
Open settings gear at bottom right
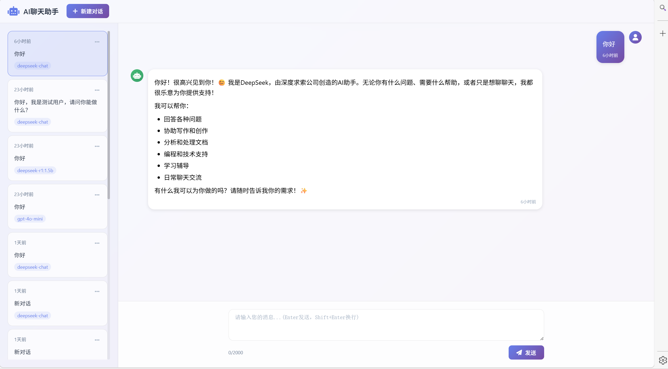coord(662,360)
